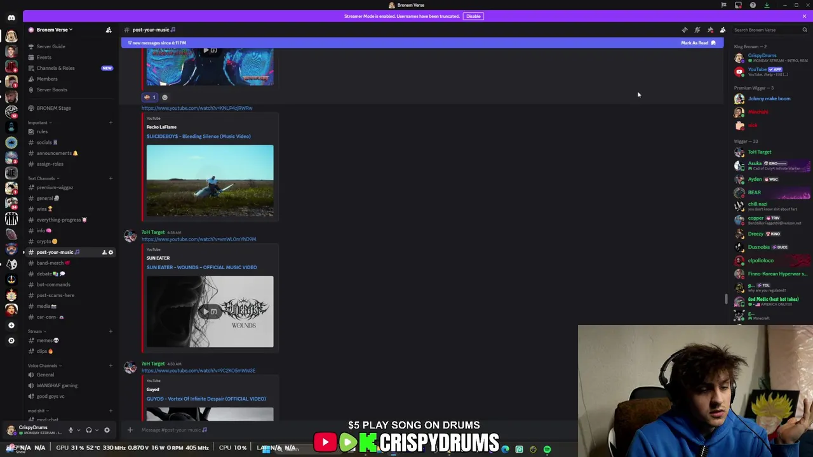Click the chat scrollbar thumb
This screenshot has width=813, height=457.
pos(725,299)
